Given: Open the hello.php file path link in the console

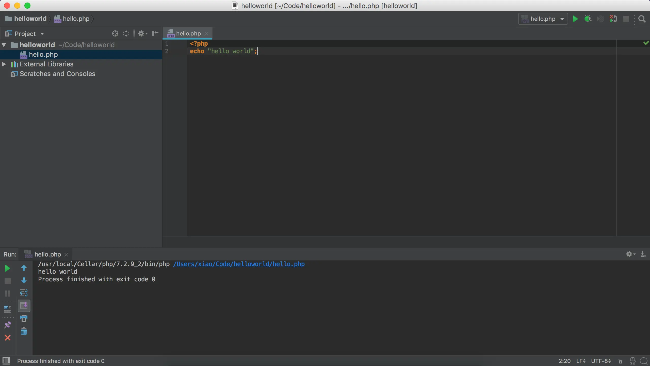Looking at the screenshot, I should coord(239,264).
